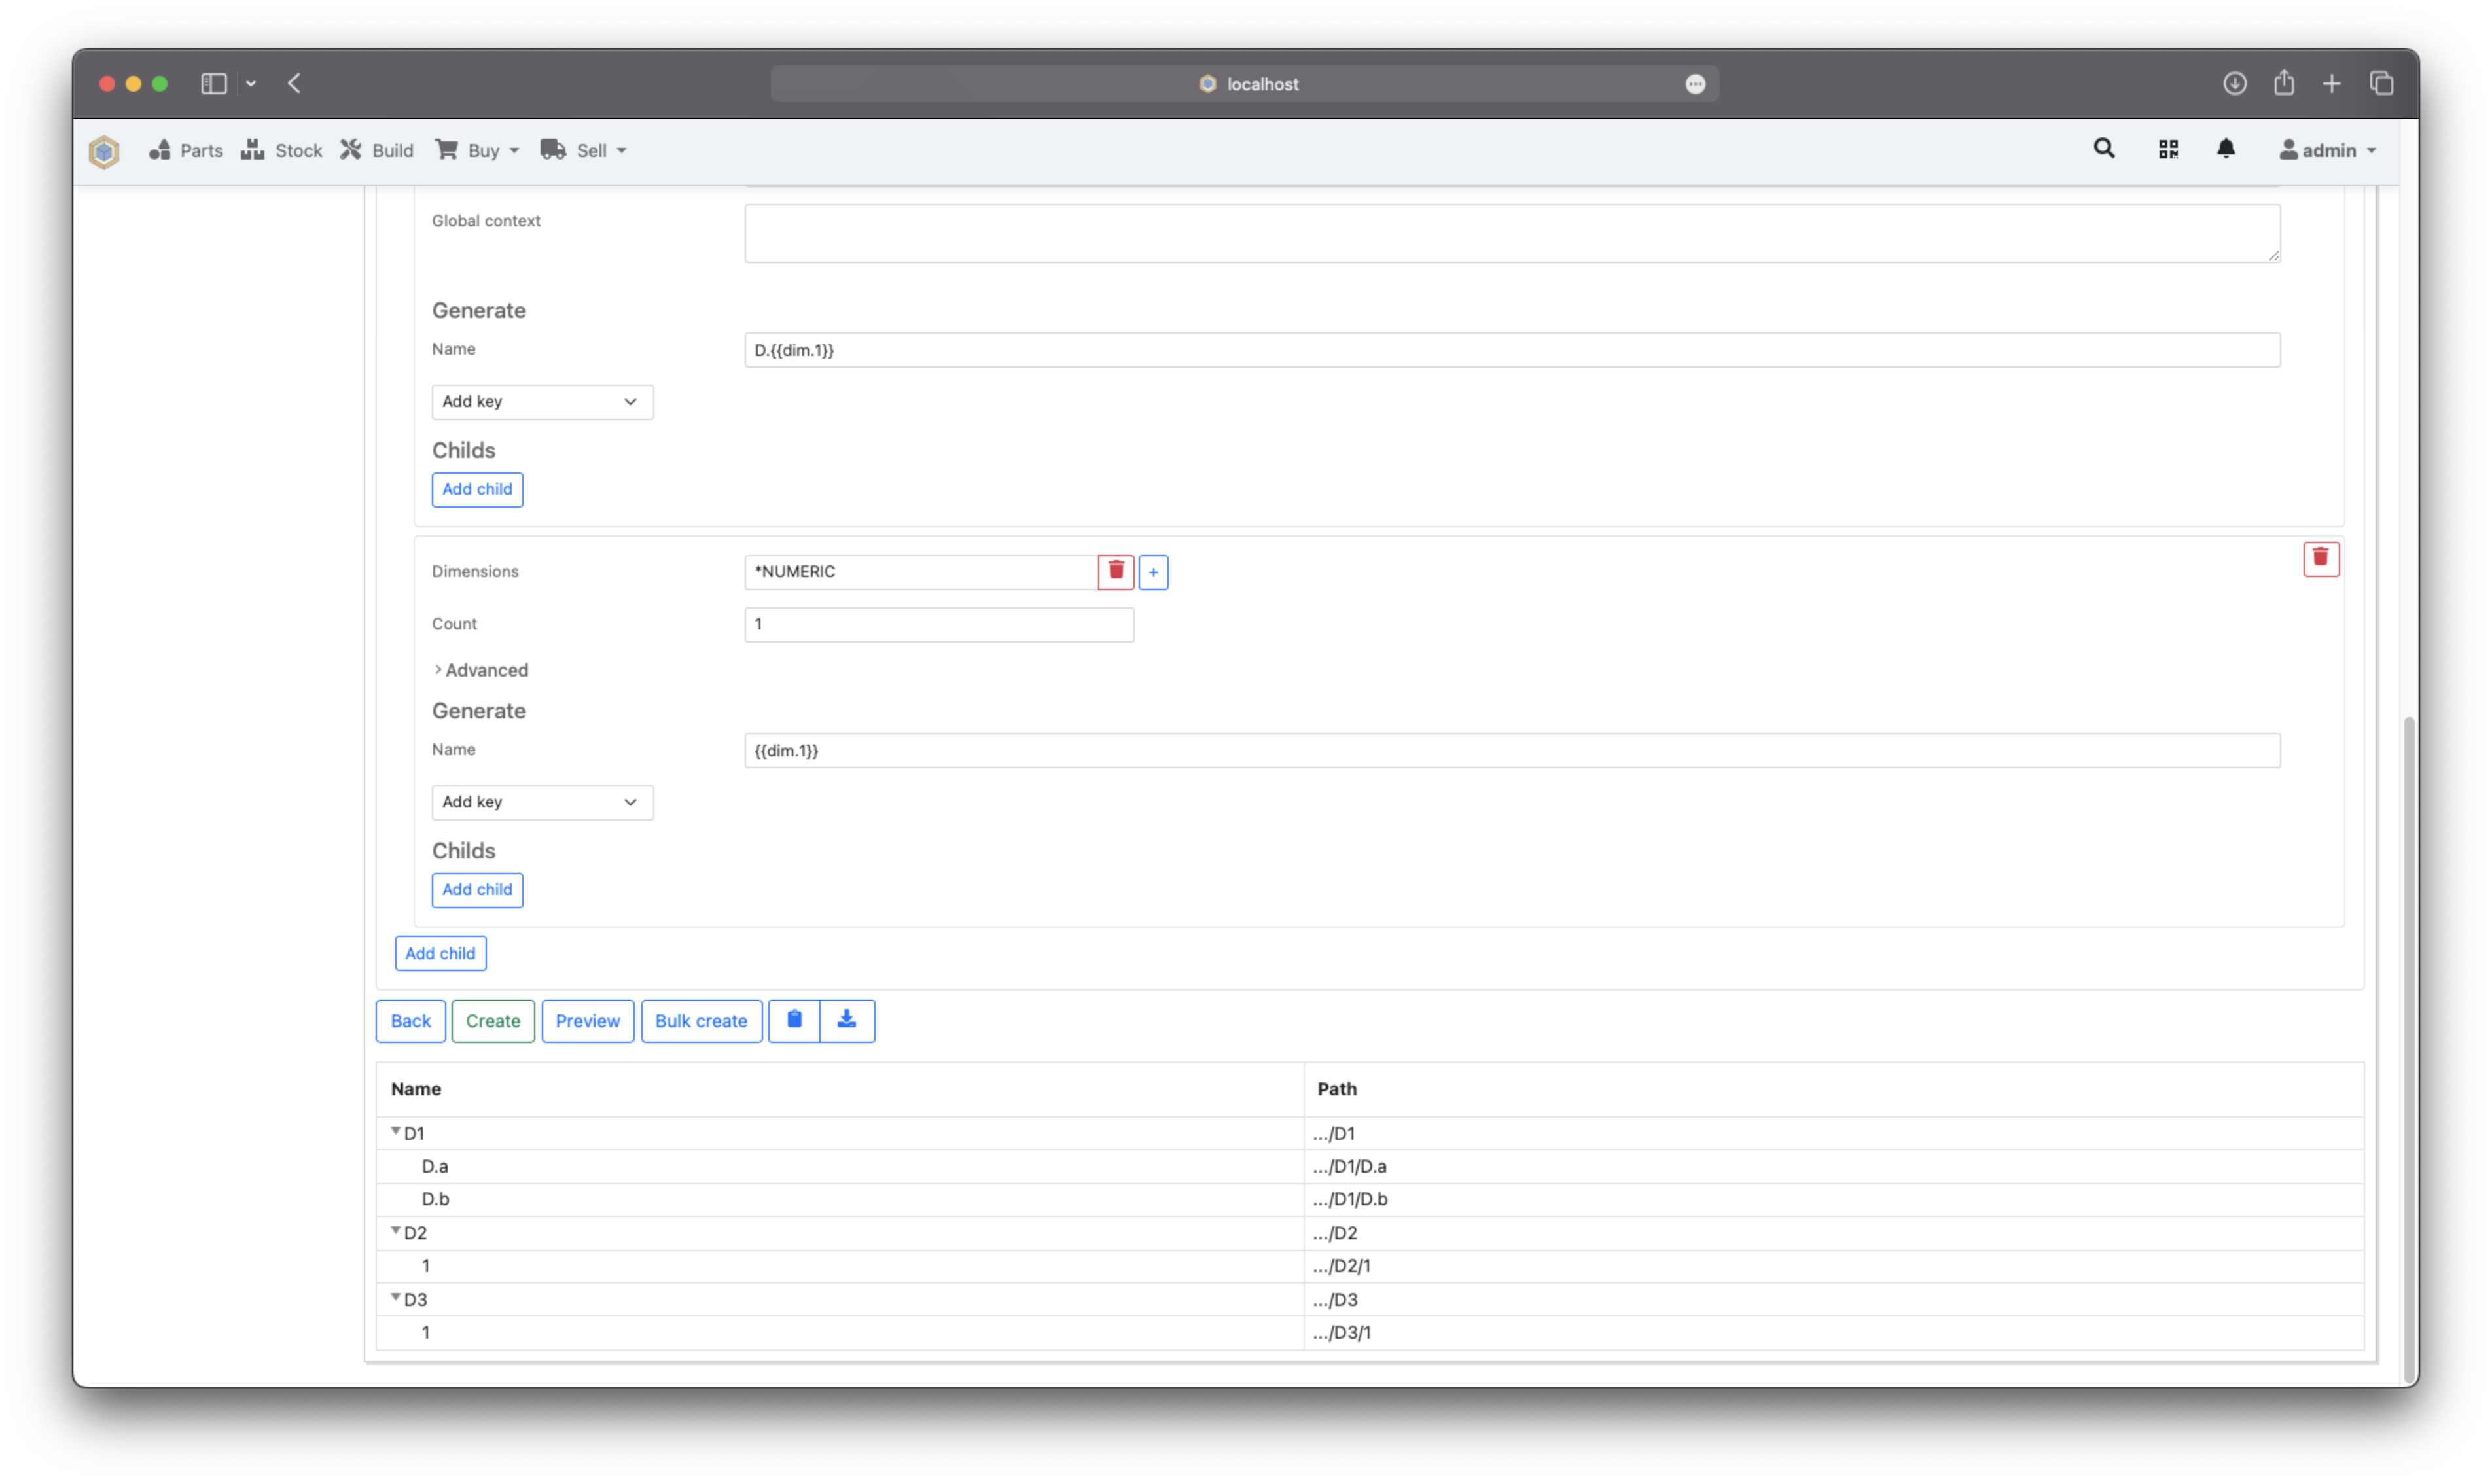Delete the *NUMERIC dimension with trash icon
This screenshot has width=2492, height=1484.
pyautogui.click(x=1115, y=571)
